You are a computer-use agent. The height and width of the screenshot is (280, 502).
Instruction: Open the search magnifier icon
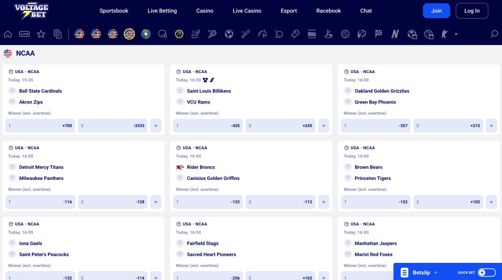point(494,34)
